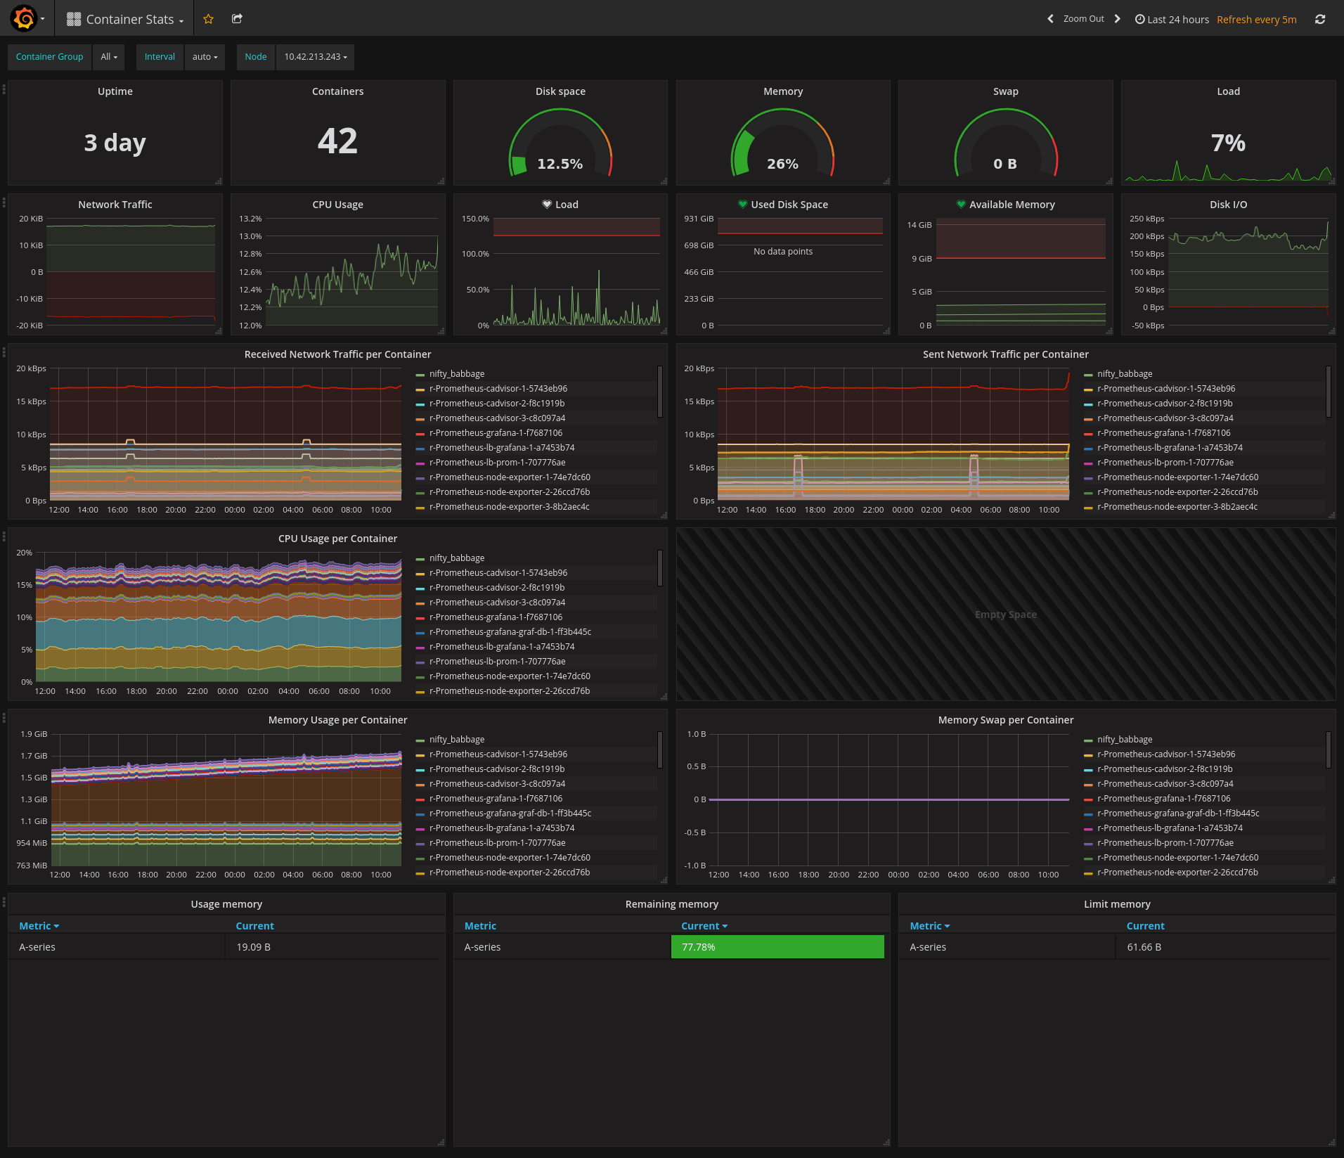This screenshot has height=1158, width=1344.
Task: Click the heart icon on Available Memory
Action: click(x=961, y=205)
